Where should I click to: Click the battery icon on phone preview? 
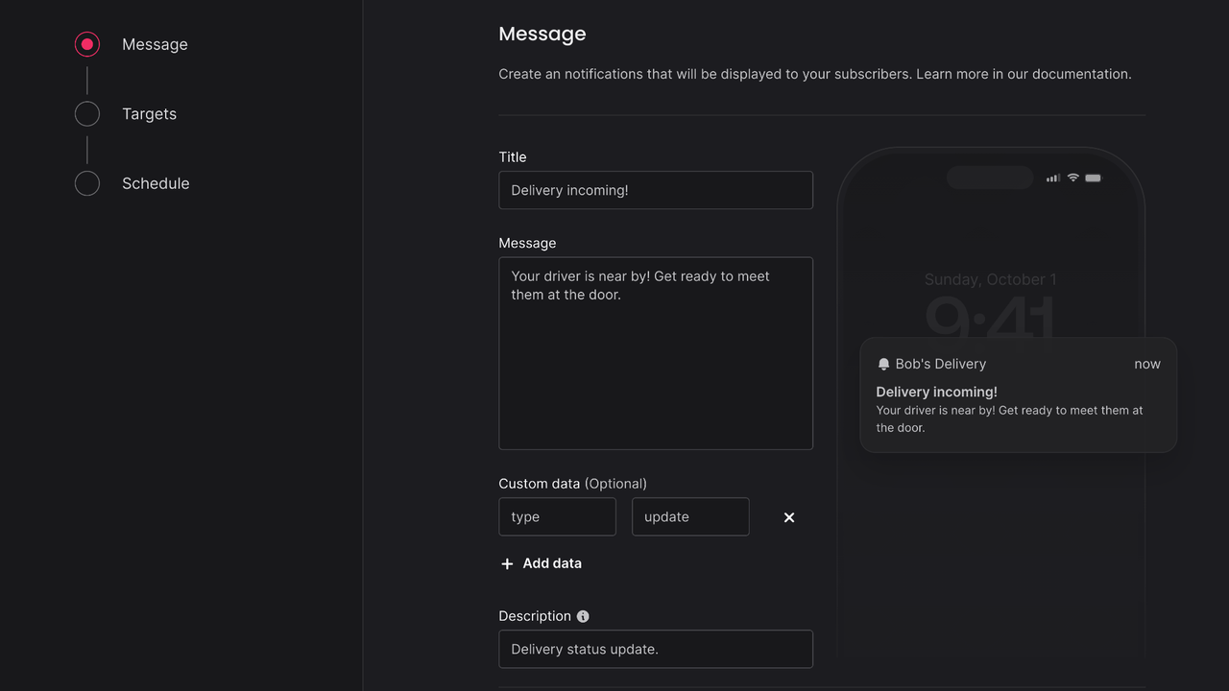[1094, 178]
